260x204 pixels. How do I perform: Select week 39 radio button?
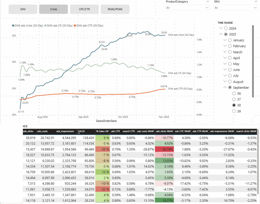[235, 111]
